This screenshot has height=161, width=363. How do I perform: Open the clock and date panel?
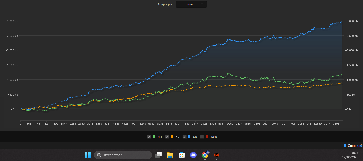pyautogui.click(x=350, y=155)
